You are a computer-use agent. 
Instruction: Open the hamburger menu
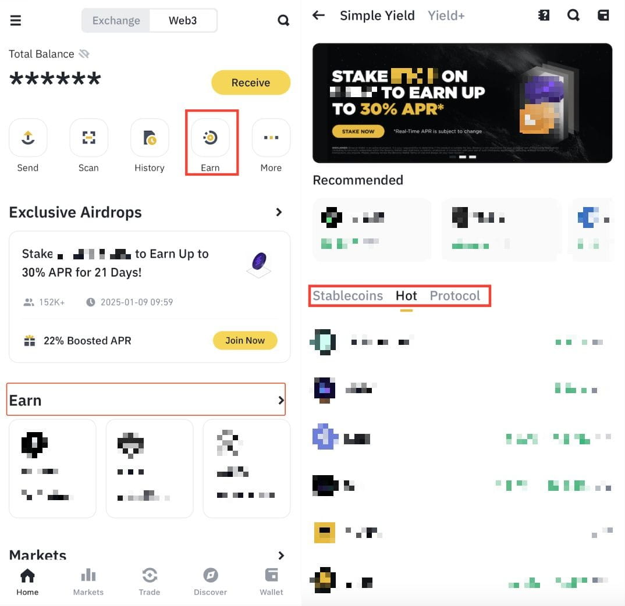(x=16, y=20)
